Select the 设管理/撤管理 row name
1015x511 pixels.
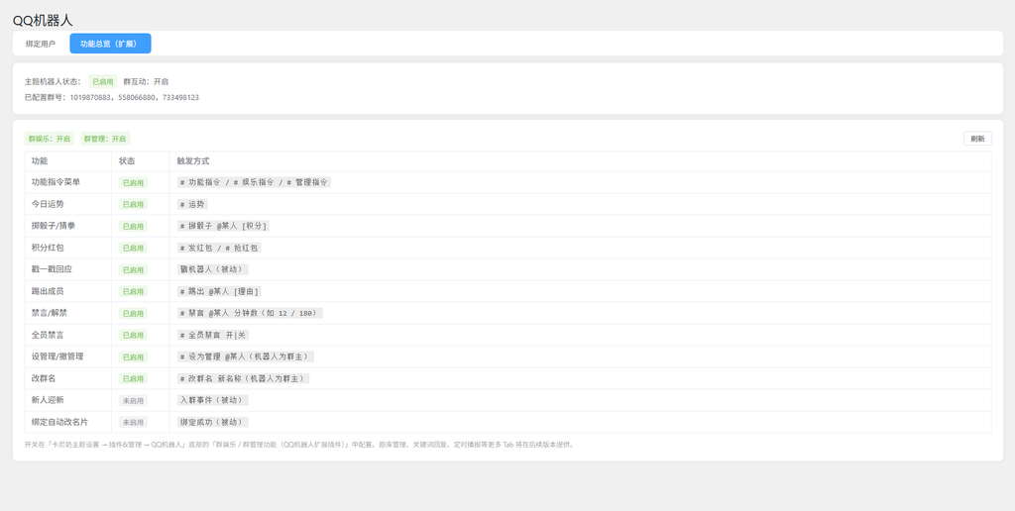point(57,357)
